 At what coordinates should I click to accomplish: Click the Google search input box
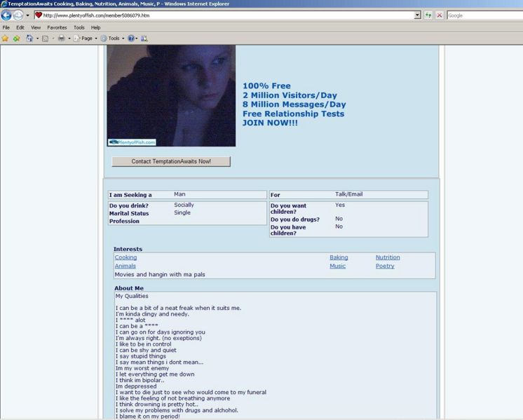(x=484, y=15)
